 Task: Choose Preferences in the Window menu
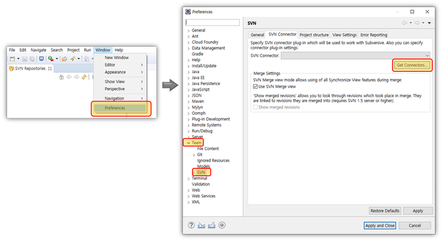(x=121, y=108)
